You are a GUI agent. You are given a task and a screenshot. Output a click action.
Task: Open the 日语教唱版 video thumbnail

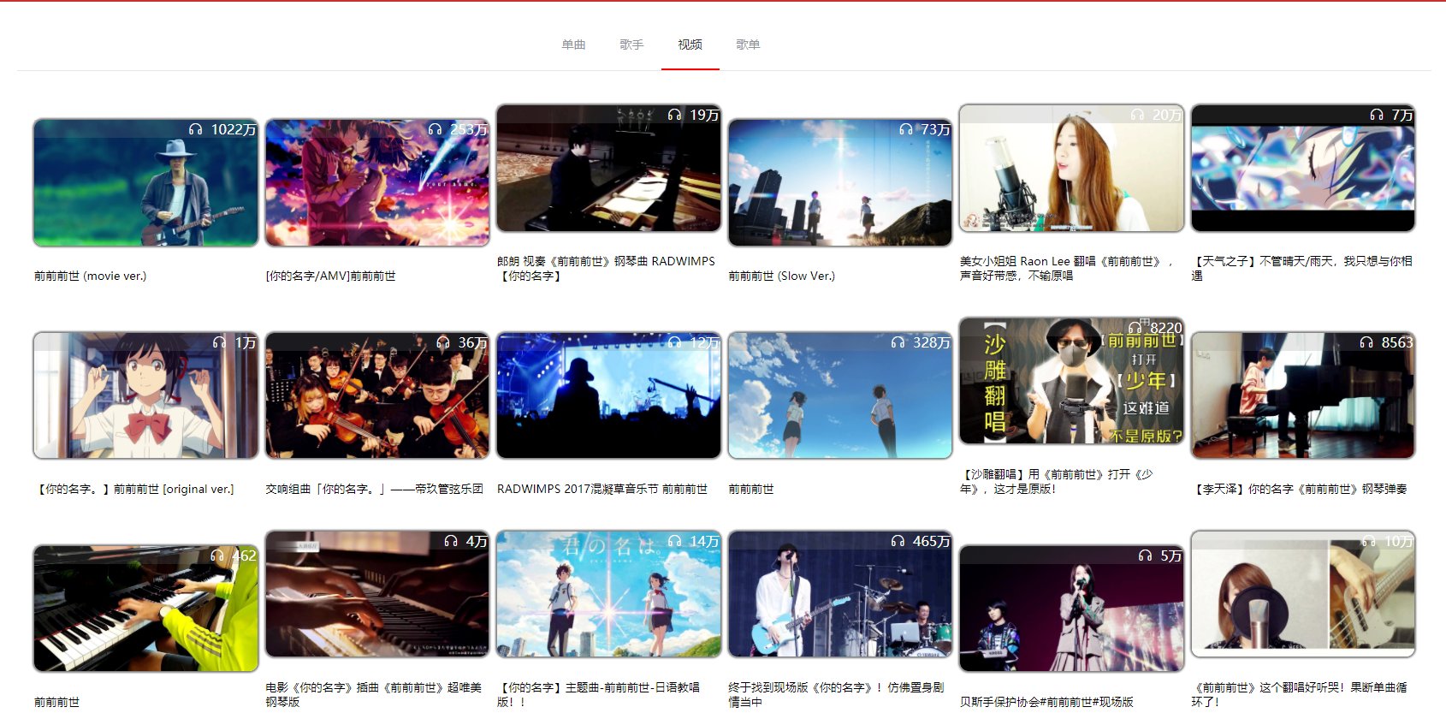click(x=608, y=594)
